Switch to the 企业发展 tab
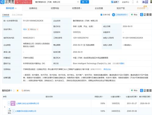Screen dimensions: 152x115 click(x=99, y=8)
